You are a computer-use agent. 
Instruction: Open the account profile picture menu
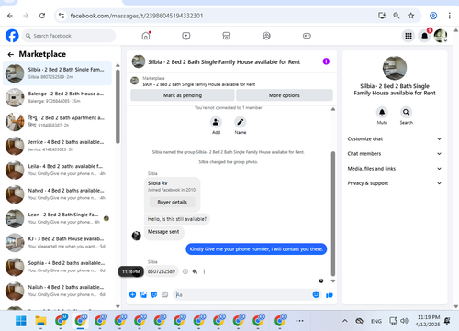[x=441, y=36]
